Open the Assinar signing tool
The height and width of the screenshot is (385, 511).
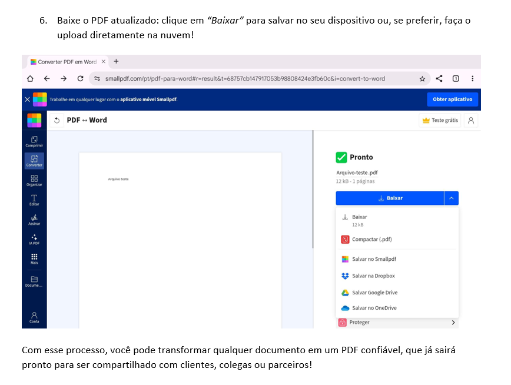pos(34,219)
